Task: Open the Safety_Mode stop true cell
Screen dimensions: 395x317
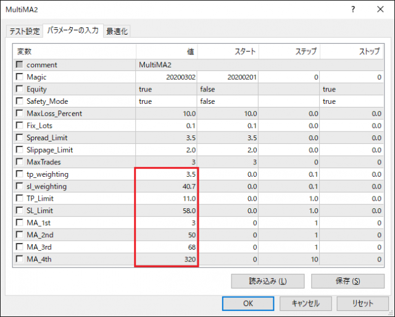Action: coord(352,101)
